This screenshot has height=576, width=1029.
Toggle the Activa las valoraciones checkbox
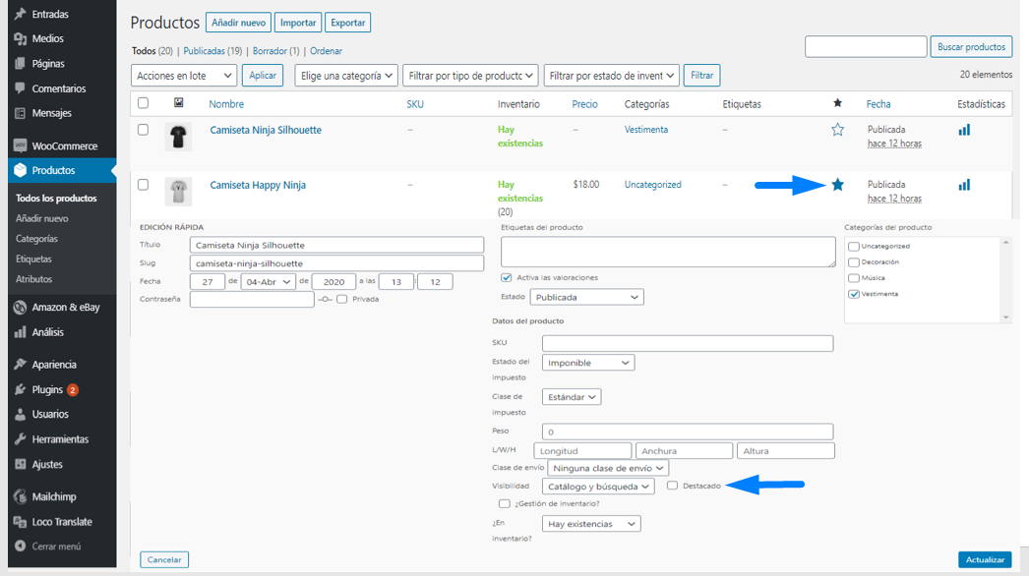[507, 278]
